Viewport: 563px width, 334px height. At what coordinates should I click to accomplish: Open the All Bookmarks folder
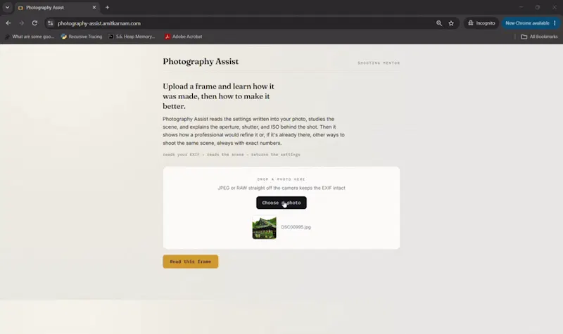(x=539, y=37)
